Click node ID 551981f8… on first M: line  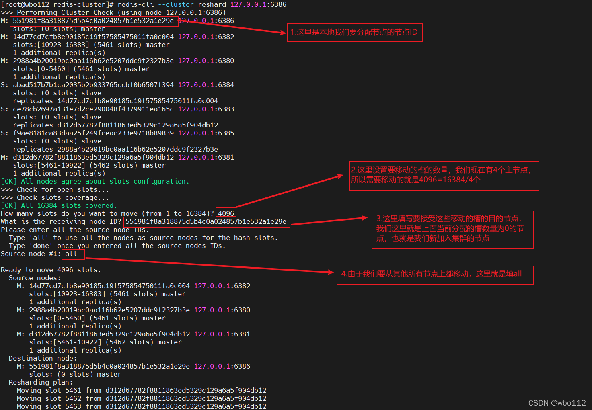(93, 20)
